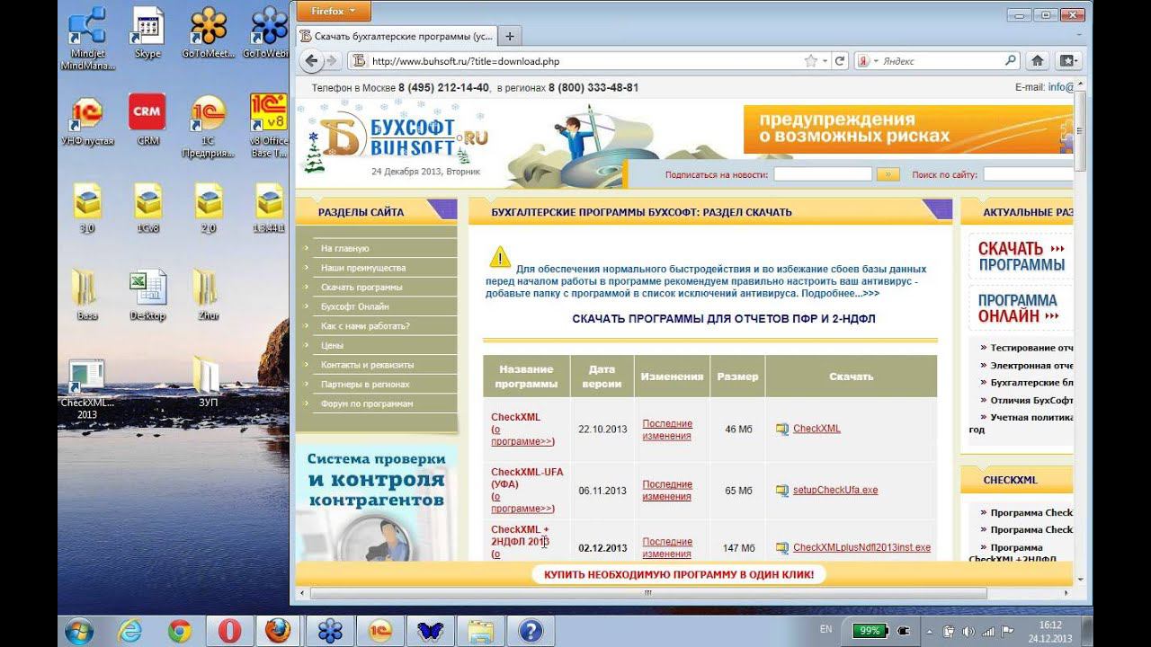This screenshot has height=647, width=1151.
Task: Open Бухсофт Онлайн menu item
Action: coord(355,306)
